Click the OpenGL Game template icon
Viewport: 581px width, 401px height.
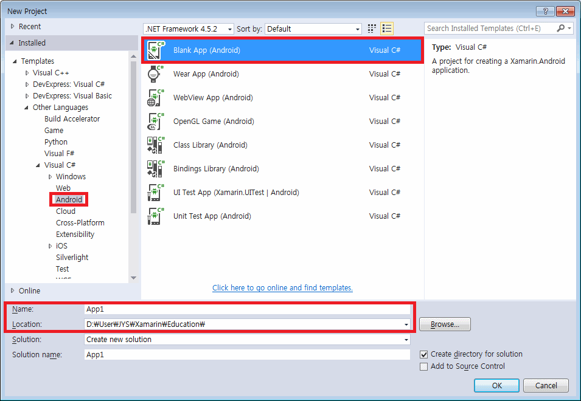coord(156,122)
